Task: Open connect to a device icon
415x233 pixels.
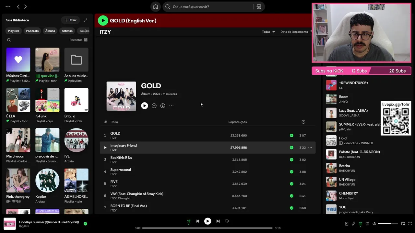Action: coord(367,224)
